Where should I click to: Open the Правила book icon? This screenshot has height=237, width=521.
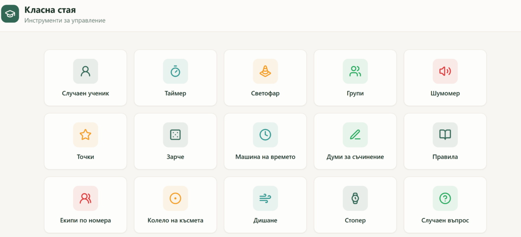pos(445,135)
